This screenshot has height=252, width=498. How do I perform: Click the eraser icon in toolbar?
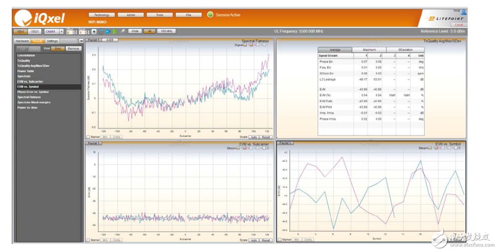click(123, 32)
